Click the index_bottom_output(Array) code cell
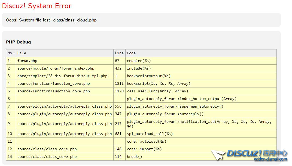The width and height of the screenshot is (292, 166). pos(181,99)
